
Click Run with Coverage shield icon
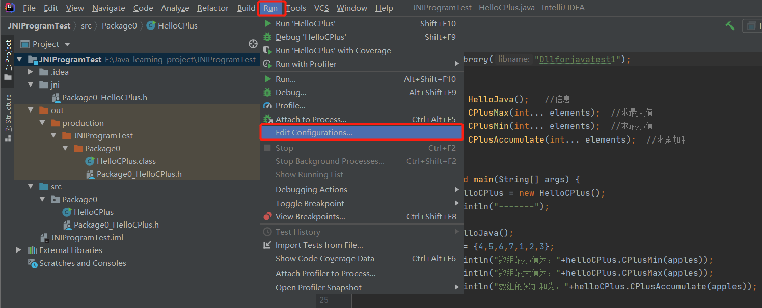(267, 50)
